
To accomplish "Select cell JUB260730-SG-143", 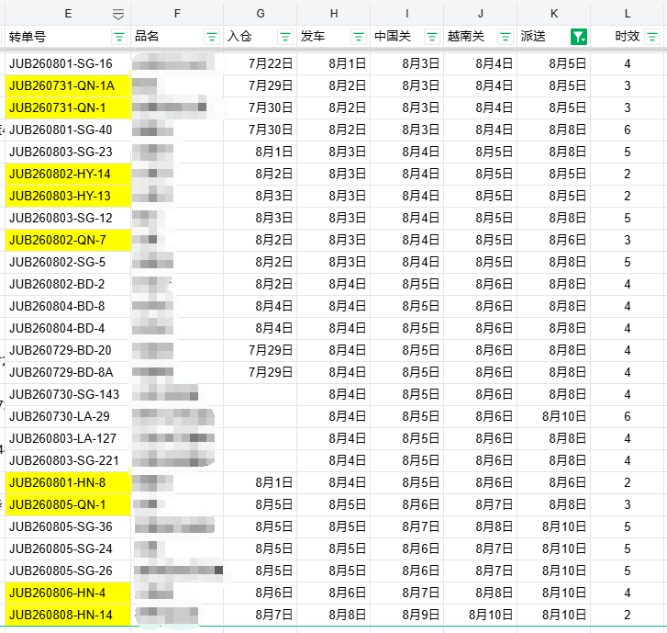I will click(x=68, y=394).
